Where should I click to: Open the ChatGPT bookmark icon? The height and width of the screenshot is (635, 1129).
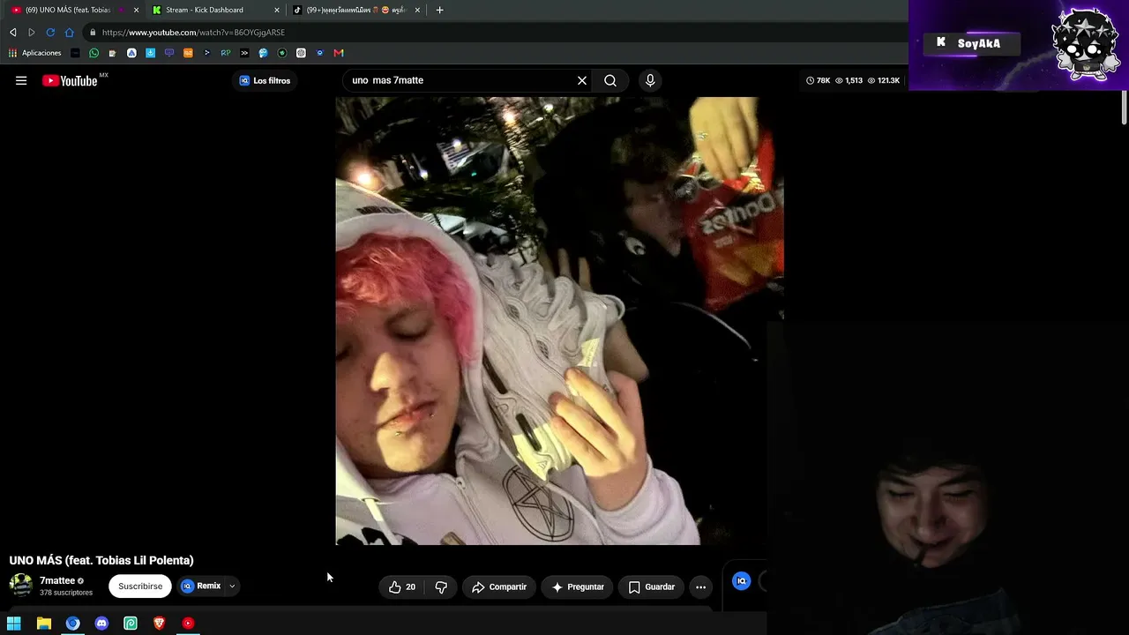[301, 53]
